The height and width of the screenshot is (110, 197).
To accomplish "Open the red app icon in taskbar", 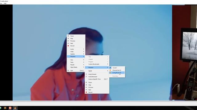I will pos(10,108).
